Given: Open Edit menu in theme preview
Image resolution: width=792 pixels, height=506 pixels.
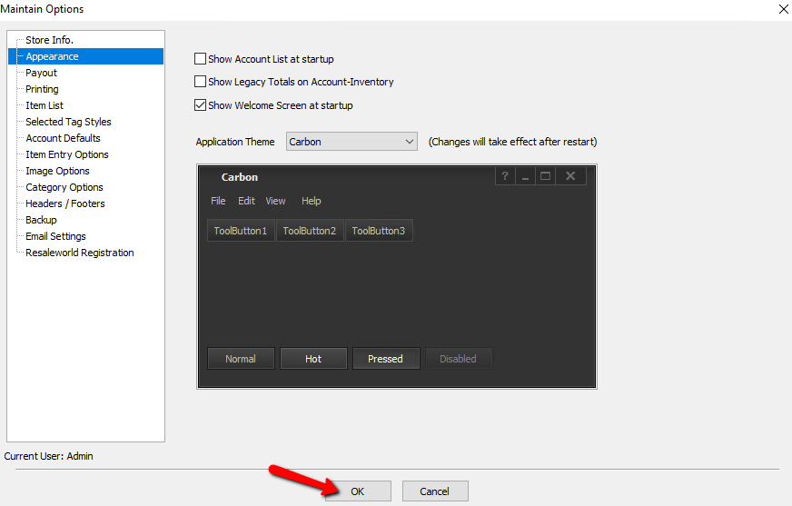Looking at the screenshot, I should click(x=246, y=201).
